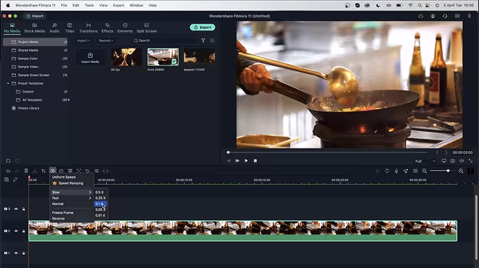Click the preview scrubber handle

click(228, 152)
